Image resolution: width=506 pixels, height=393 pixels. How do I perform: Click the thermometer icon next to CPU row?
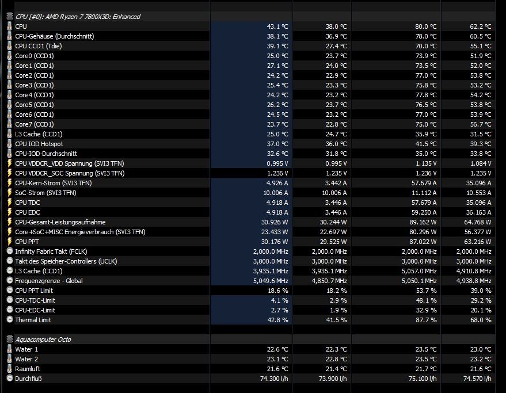[x=10, y=26]
